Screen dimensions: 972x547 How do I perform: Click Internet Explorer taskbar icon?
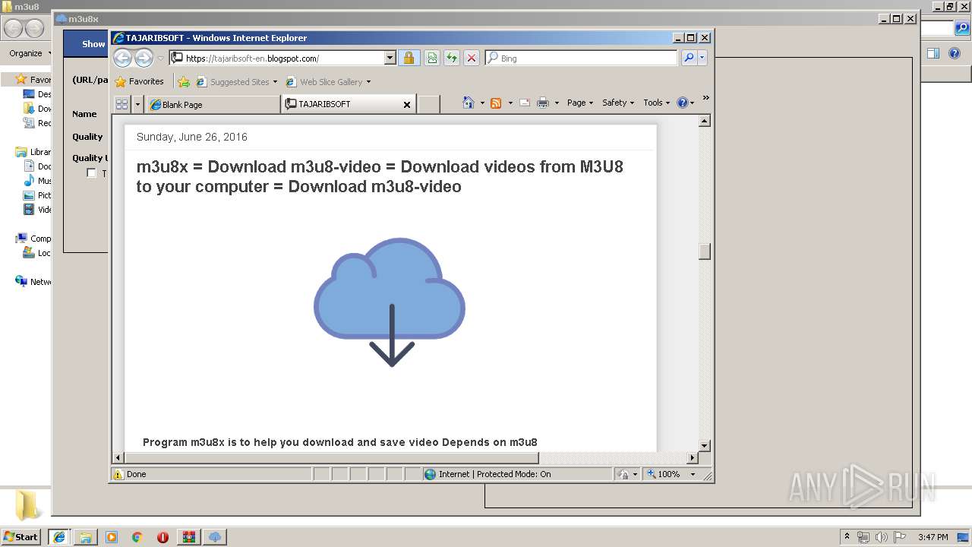[x=59, y=537]
